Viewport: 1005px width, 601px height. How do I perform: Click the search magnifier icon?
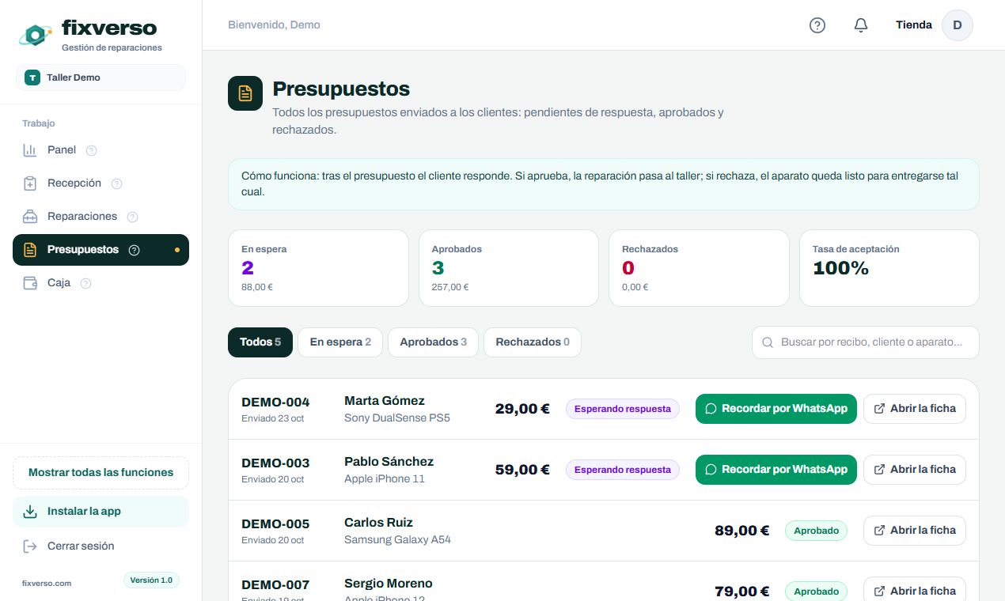767,342
